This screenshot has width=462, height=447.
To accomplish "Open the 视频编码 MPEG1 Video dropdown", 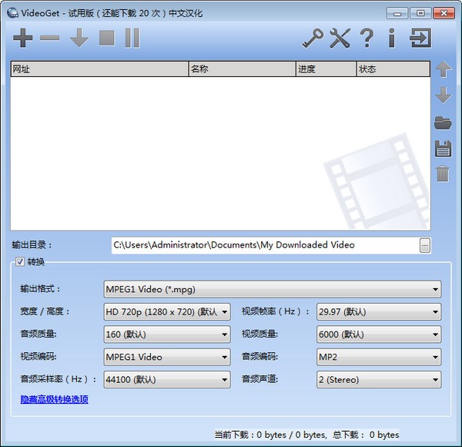I will 167,357.
